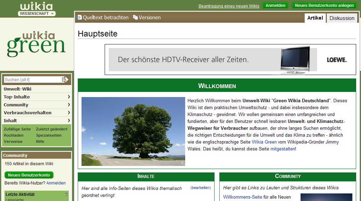361x201 pixels.
Task: Click the Letzte Aktivität heading
Action: (x=20, y=194)
